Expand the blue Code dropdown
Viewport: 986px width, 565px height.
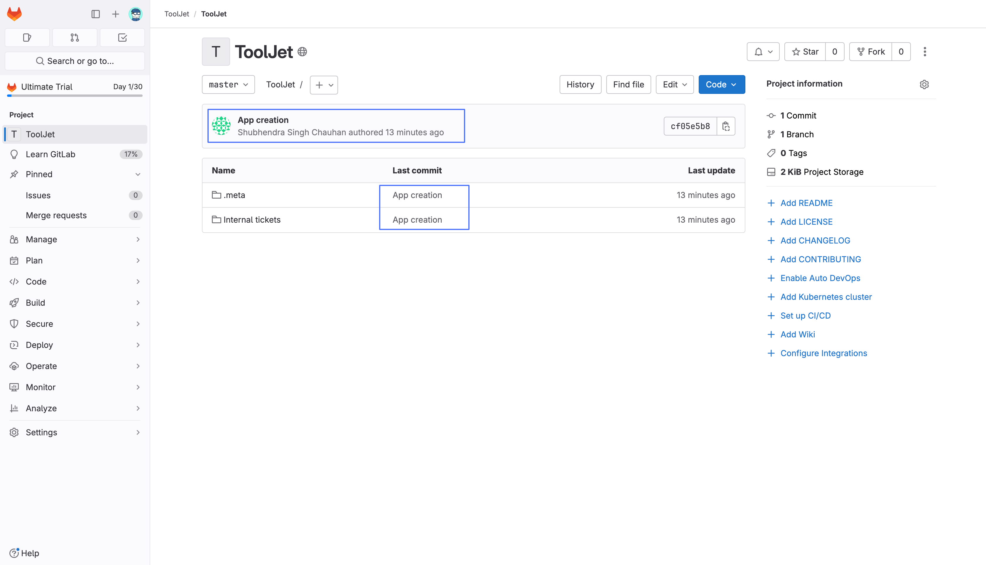click(x=721, y=84)
